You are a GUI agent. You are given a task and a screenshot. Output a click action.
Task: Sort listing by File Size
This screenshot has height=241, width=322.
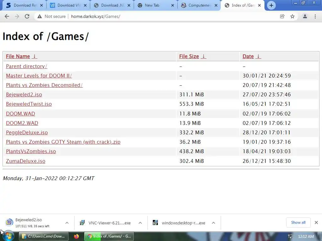[x=189, y=56]
